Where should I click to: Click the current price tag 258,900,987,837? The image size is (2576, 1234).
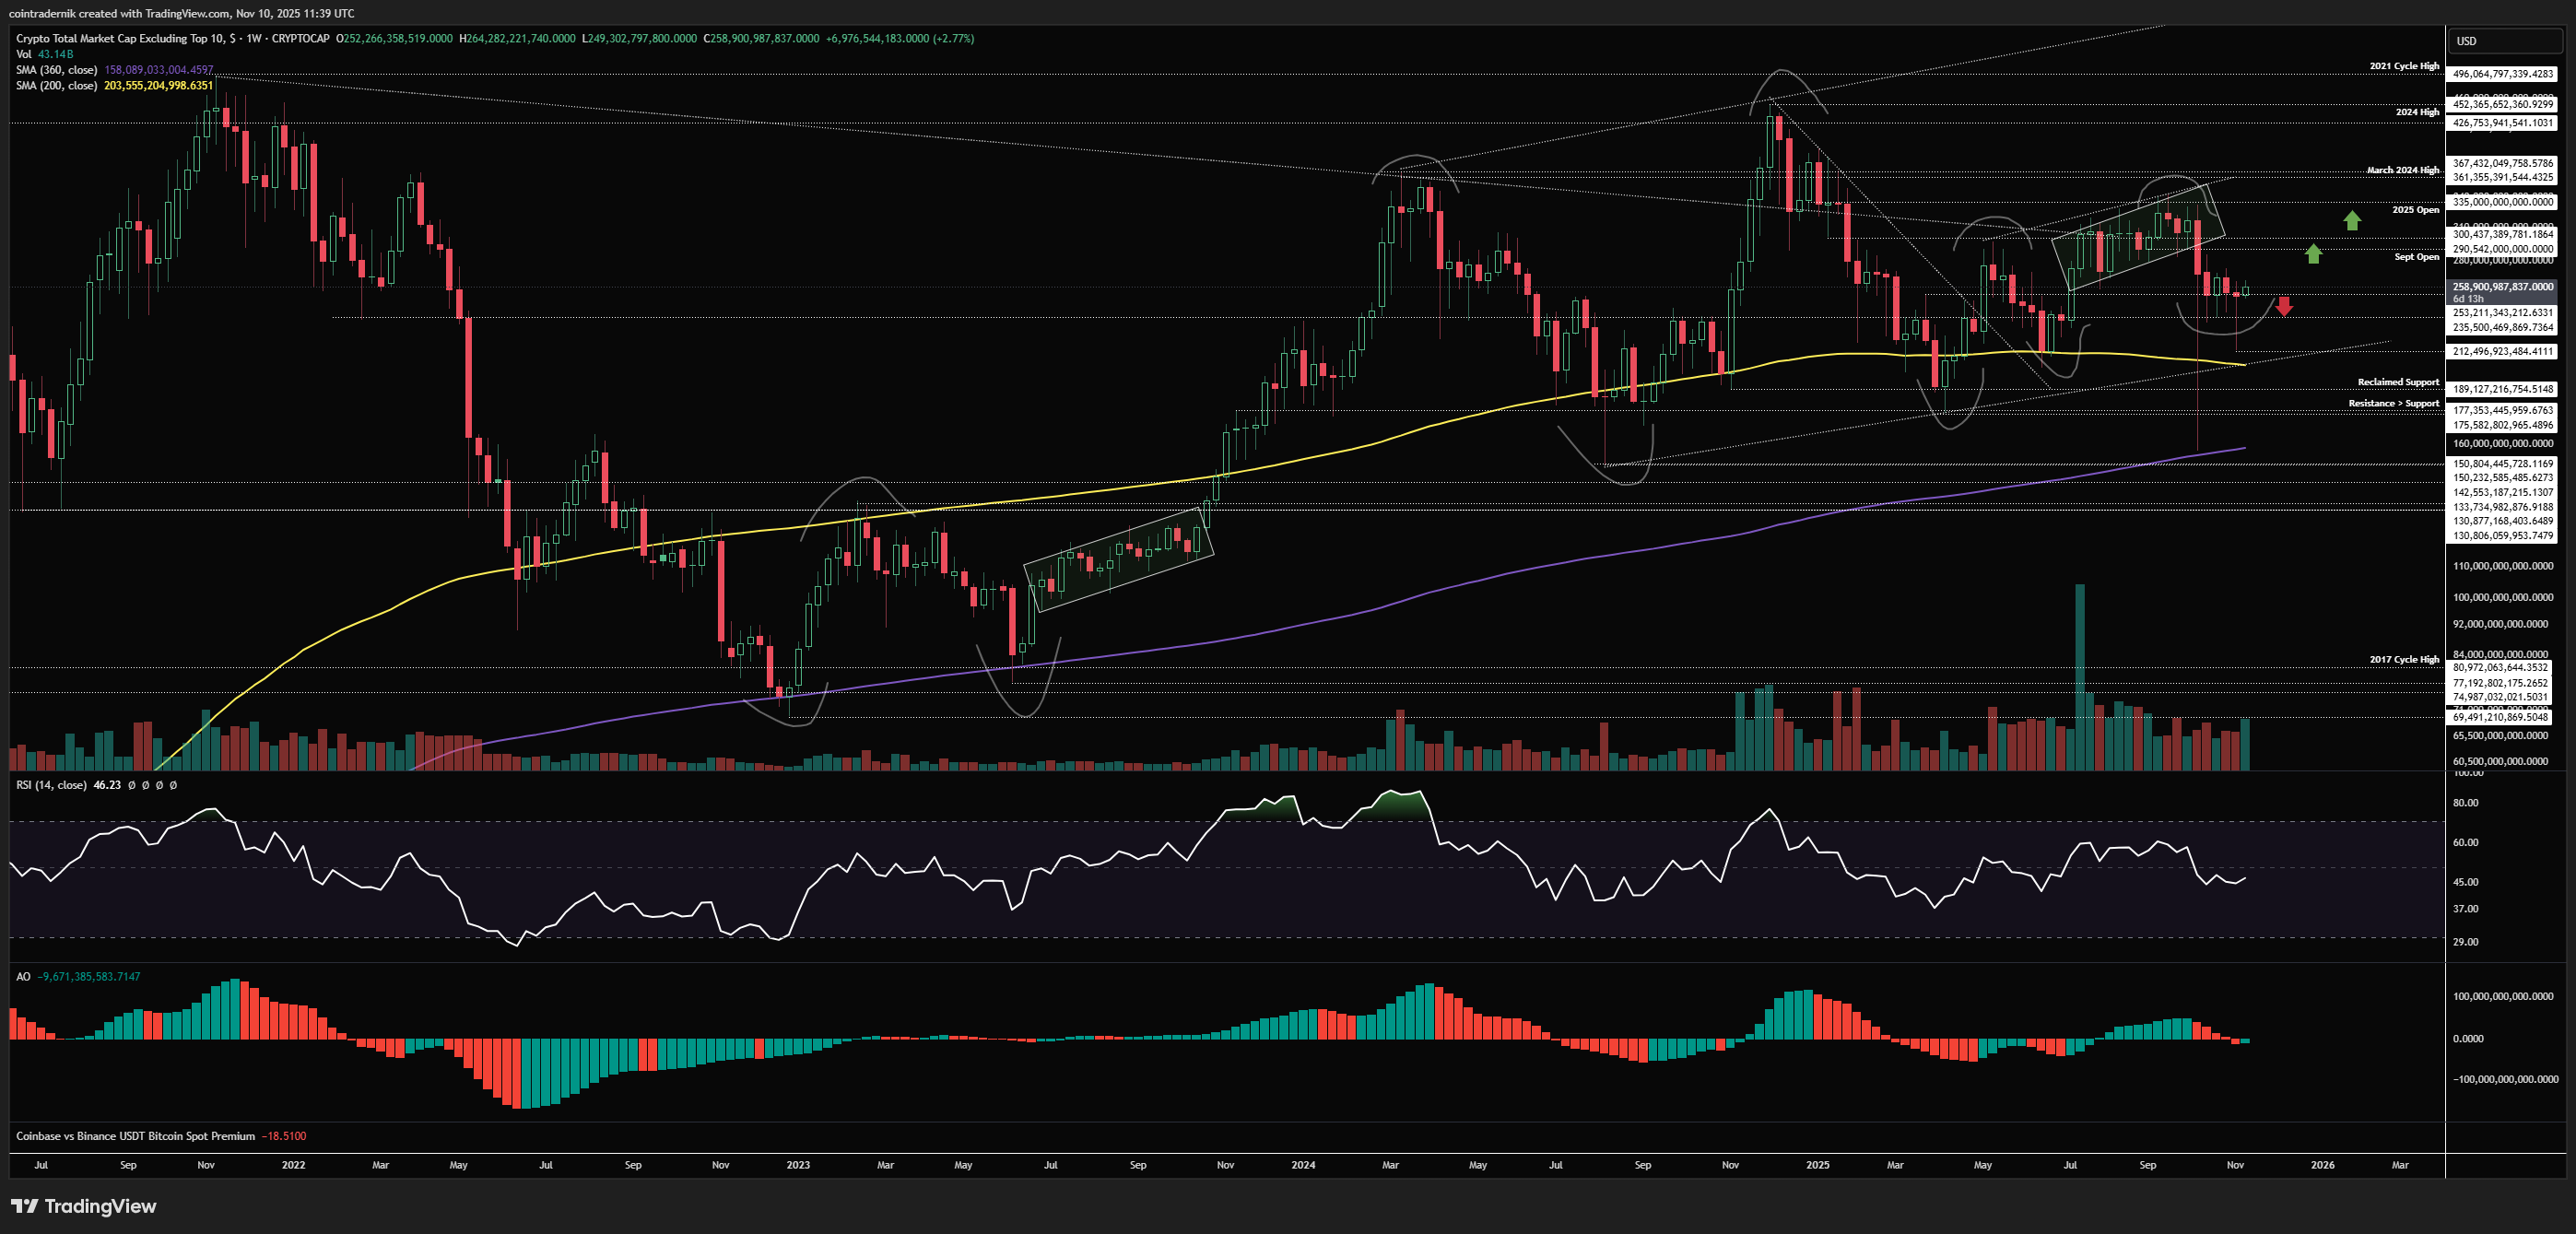pyautogui.click(x=2501, y=287)
